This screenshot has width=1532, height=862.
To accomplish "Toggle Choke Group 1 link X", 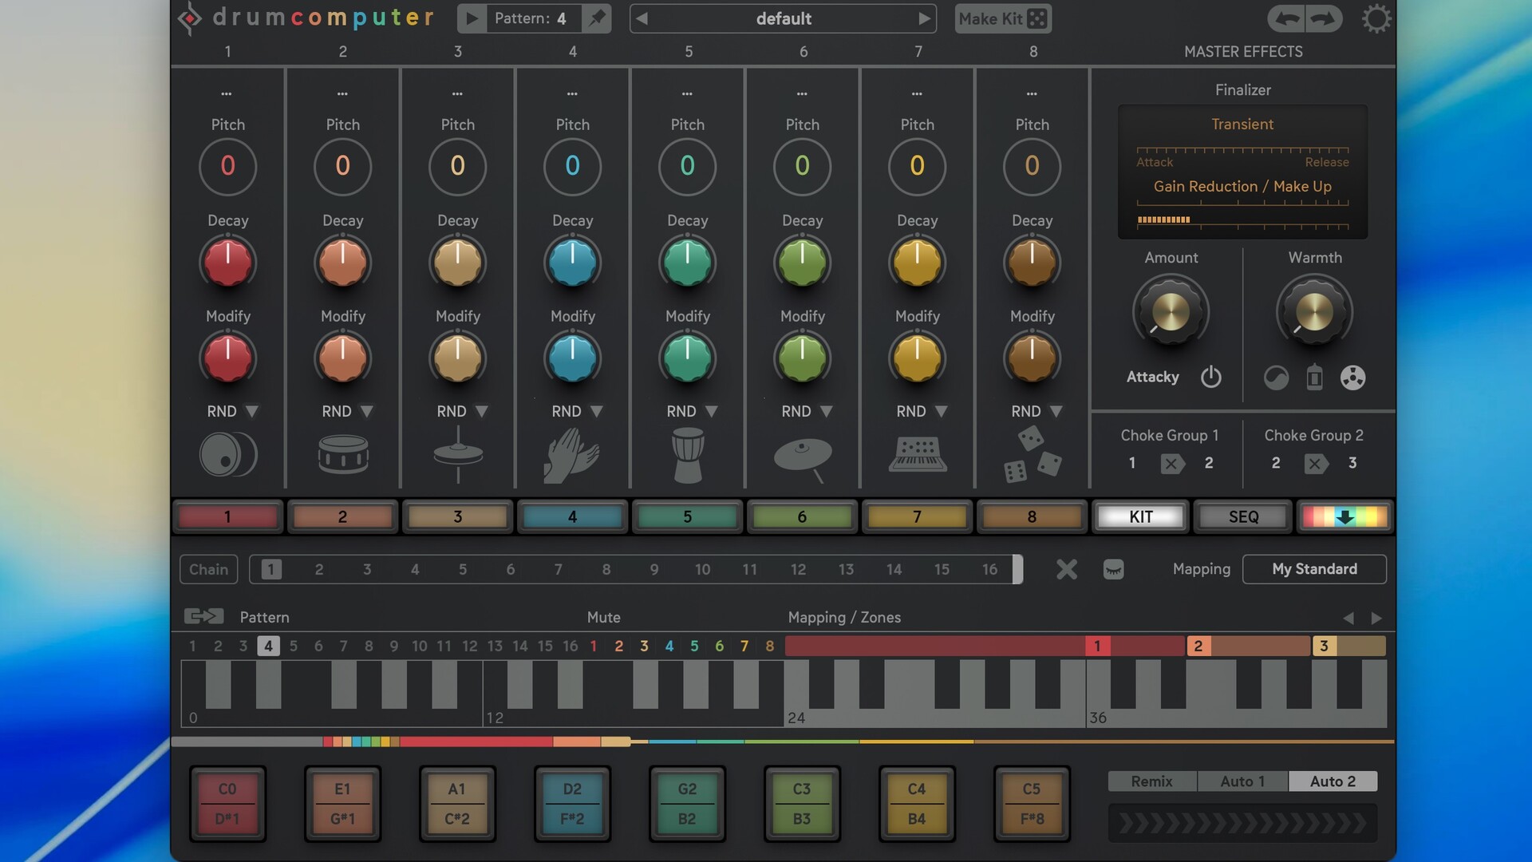I will [x=1172, y=464].
